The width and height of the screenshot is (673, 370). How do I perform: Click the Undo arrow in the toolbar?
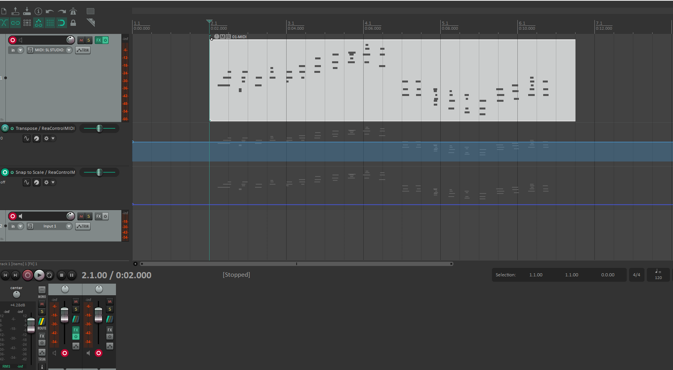click(x=50, y=11)
